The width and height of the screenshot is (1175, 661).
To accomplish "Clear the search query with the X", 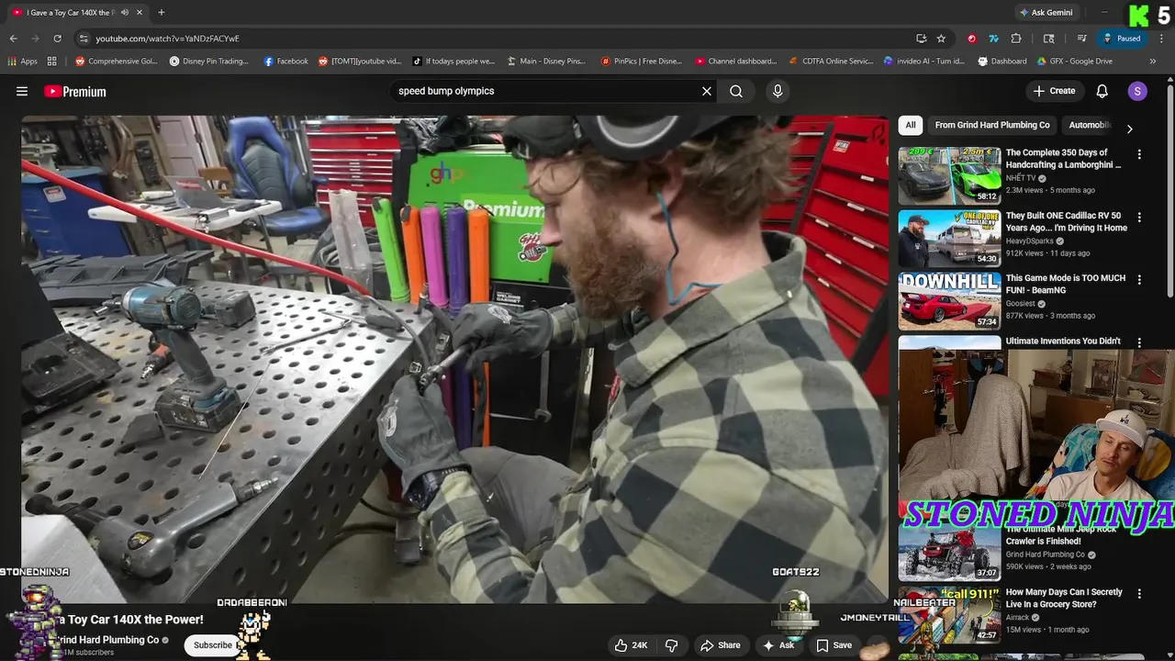I will click(707, 91).
